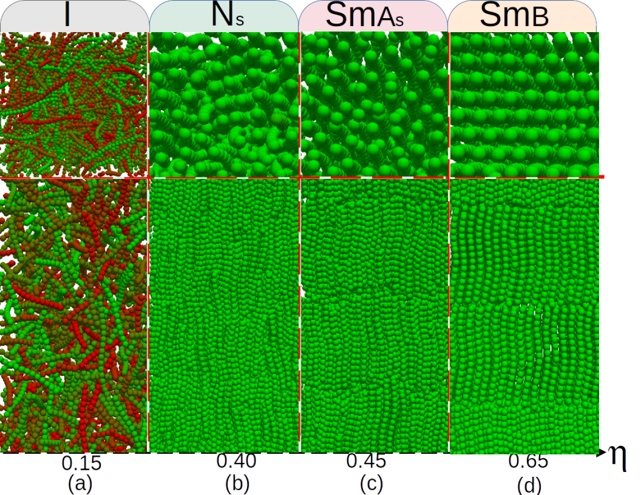Open the top SmAs phase snapshot
The height and width of the screenshot is (495, 641).
(x=375, y=104)
